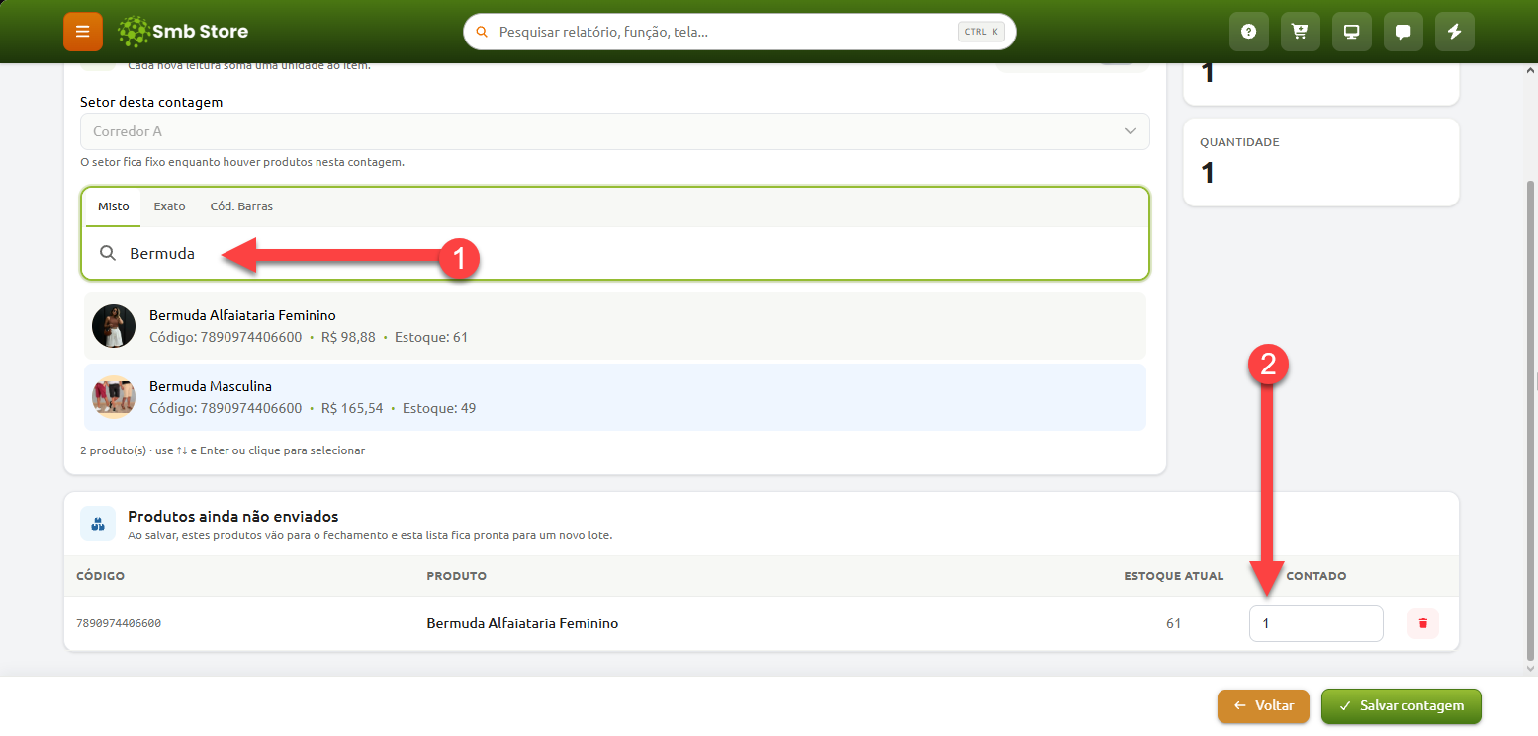Image resolution: width=1538 pixels, height=736 pixels.
Task: Click the Voltar button
Action: point(1263,706)
